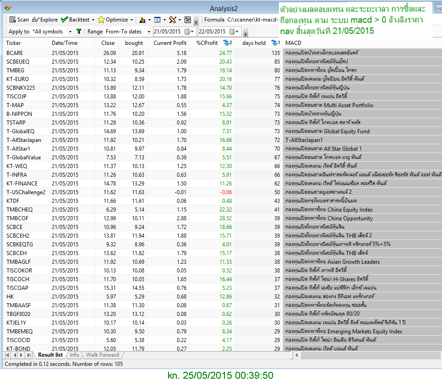Select the HK ticker row
The width and height of the screenshot is (442, 381).
pyautogui.click(x=223, y=296)
